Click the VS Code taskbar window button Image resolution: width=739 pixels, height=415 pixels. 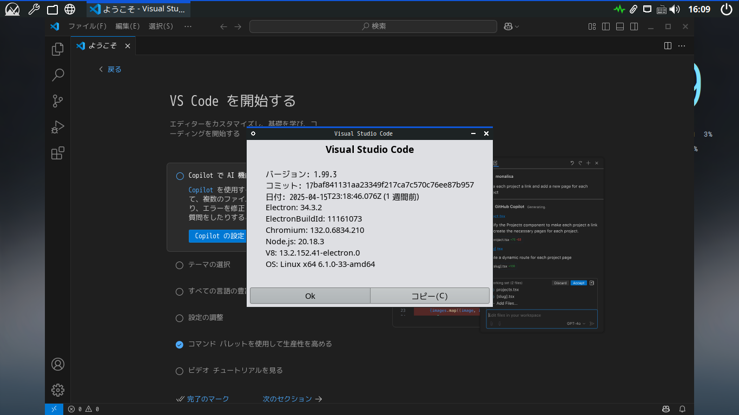pyautogui.click(x=138, y=9)
